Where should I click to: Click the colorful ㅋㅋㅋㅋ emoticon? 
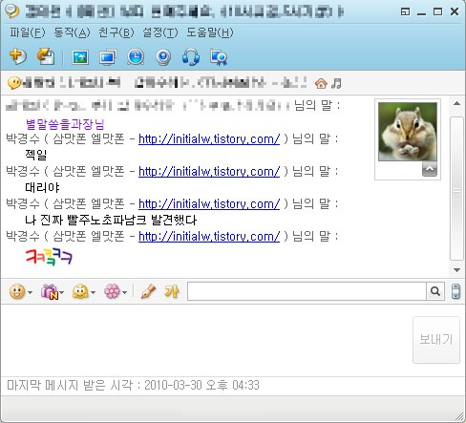point(49,257)
